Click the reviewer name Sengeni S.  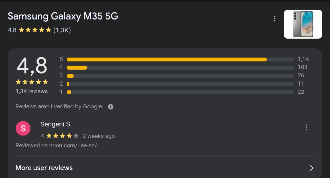56,124
